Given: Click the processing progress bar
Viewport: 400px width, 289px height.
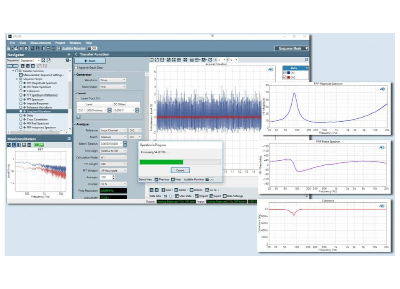Looking at the screenshot, I should tap(180, 162).
